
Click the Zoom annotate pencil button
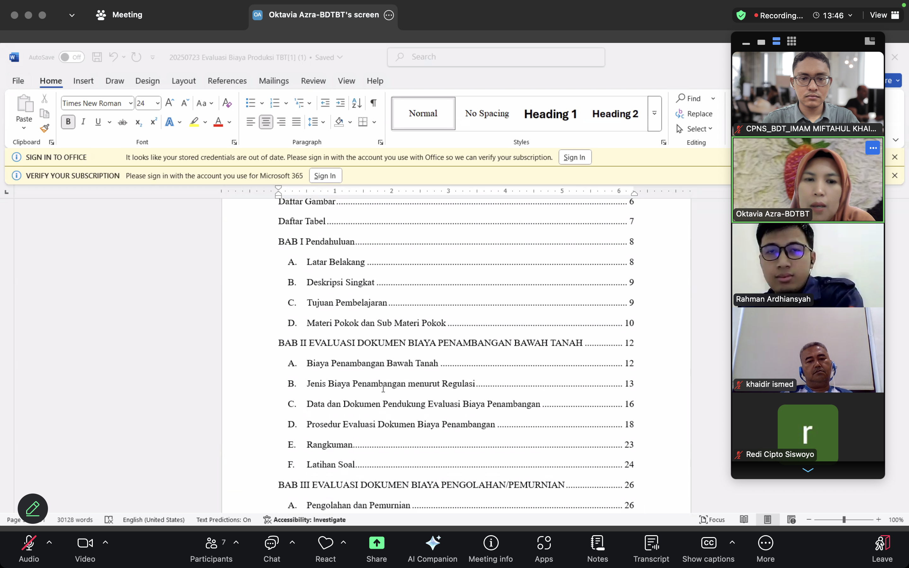(x=33, y=509)
